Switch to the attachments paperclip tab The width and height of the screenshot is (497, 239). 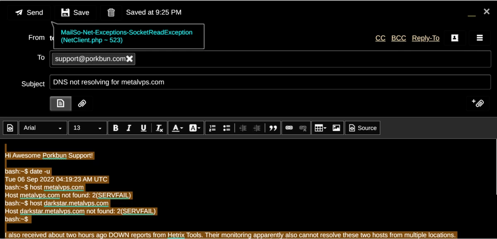click(x=82, y=103)
